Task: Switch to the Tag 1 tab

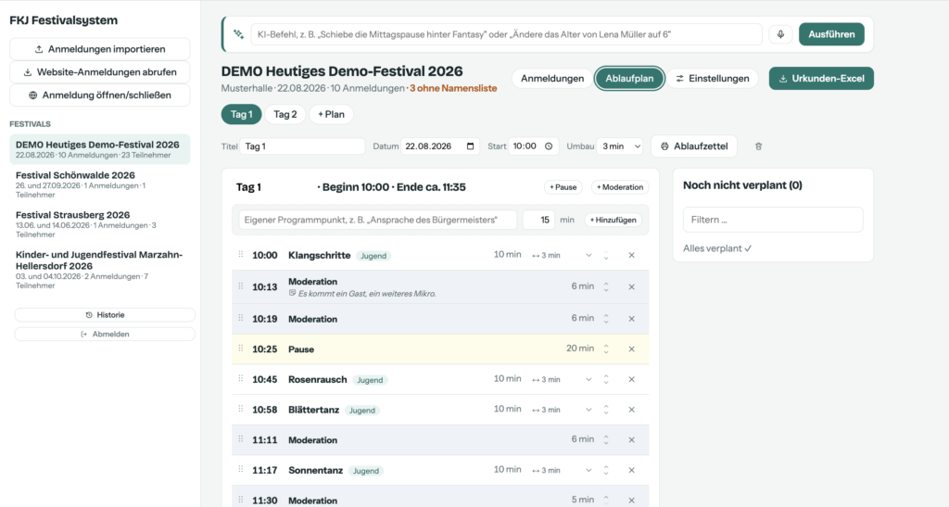Action: (242, 114)
